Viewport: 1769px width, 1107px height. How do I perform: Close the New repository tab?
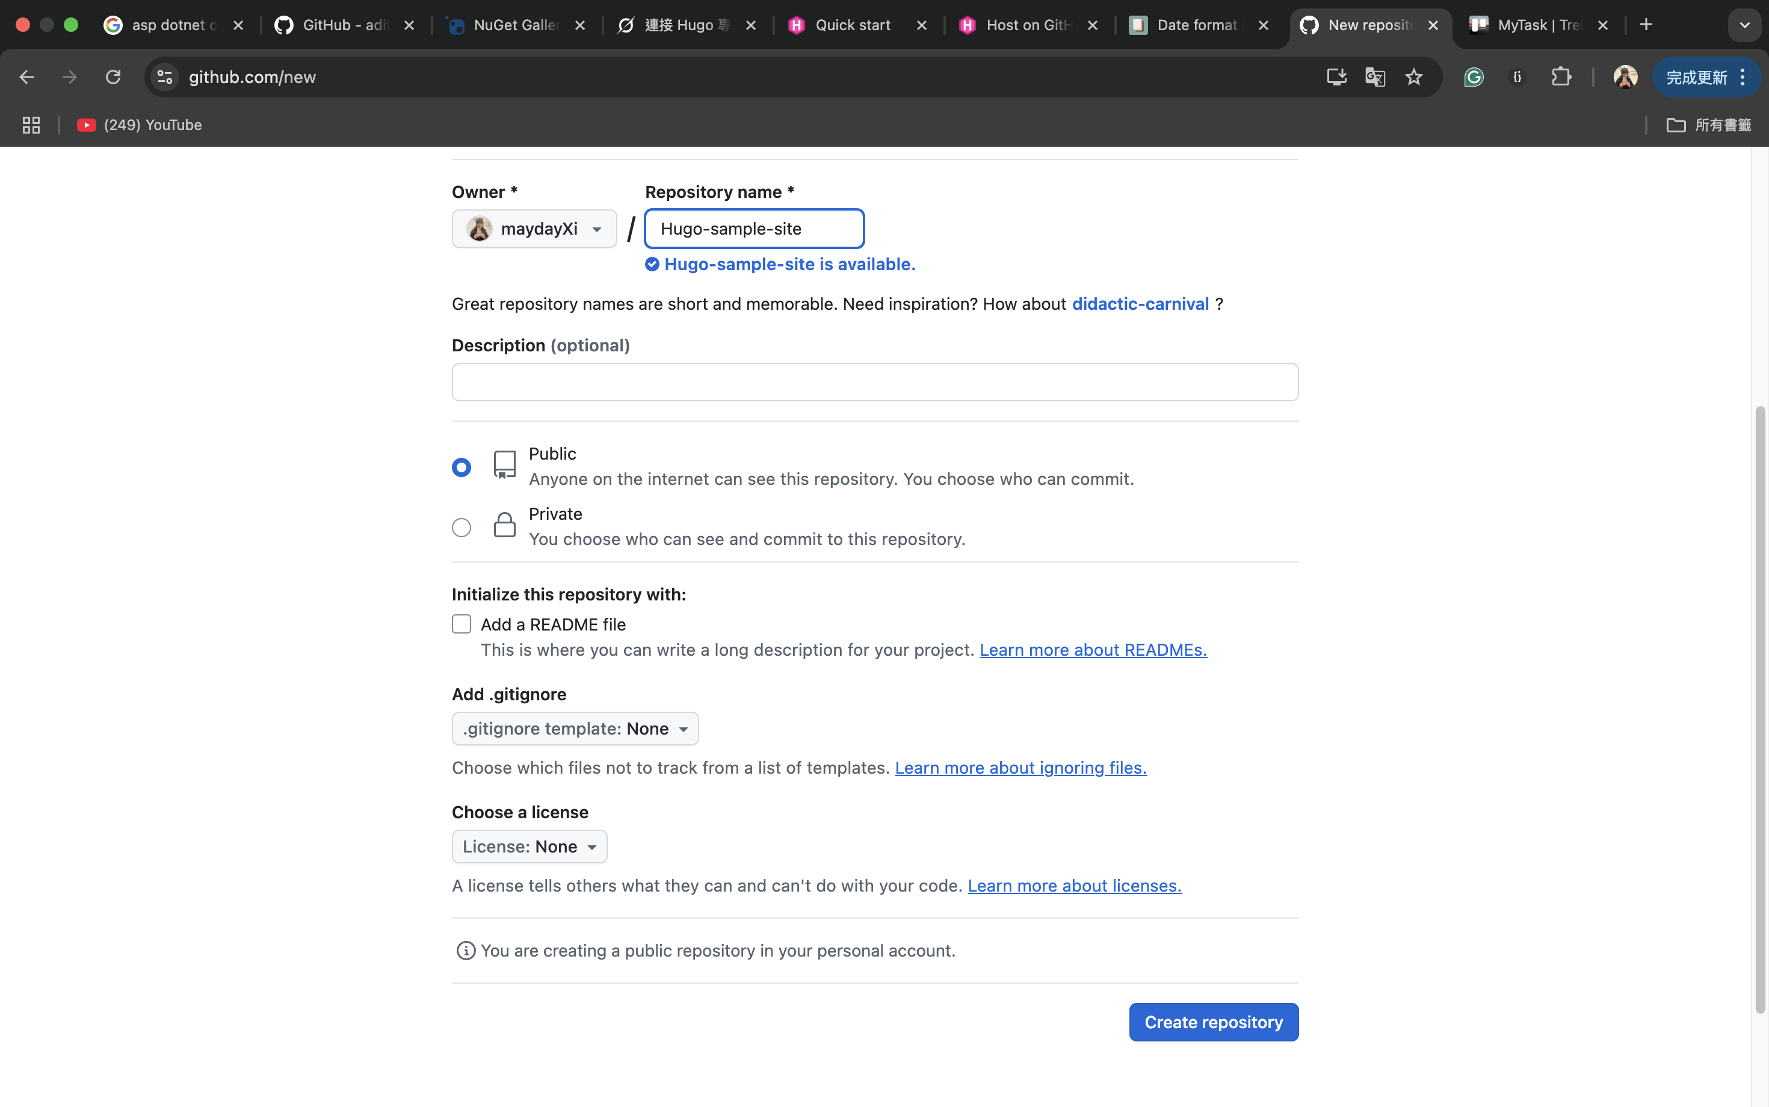coord(1433,25)
